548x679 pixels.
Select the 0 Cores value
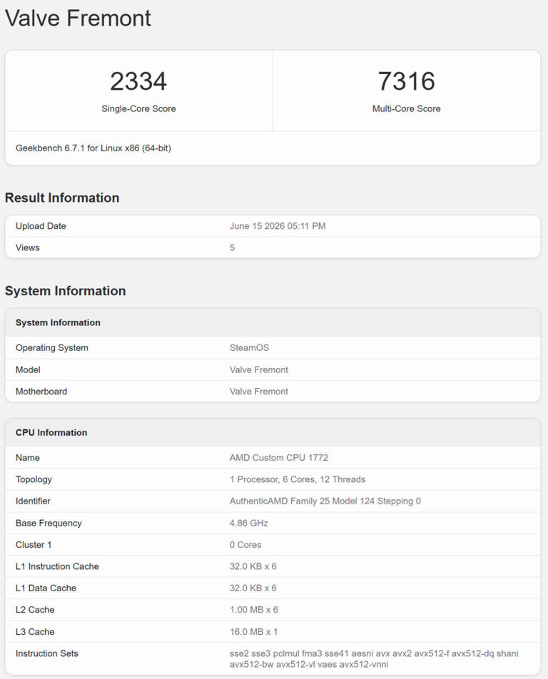(245, 545)
